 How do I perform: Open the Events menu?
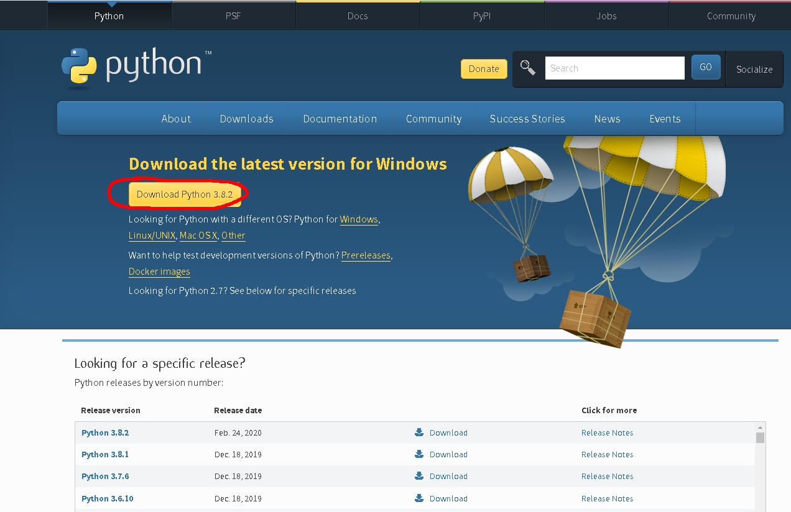[665, 119]
